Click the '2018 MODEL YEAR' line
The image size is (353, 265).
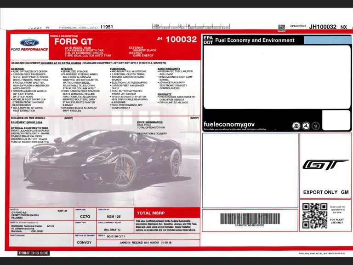[x=78, y=48]
